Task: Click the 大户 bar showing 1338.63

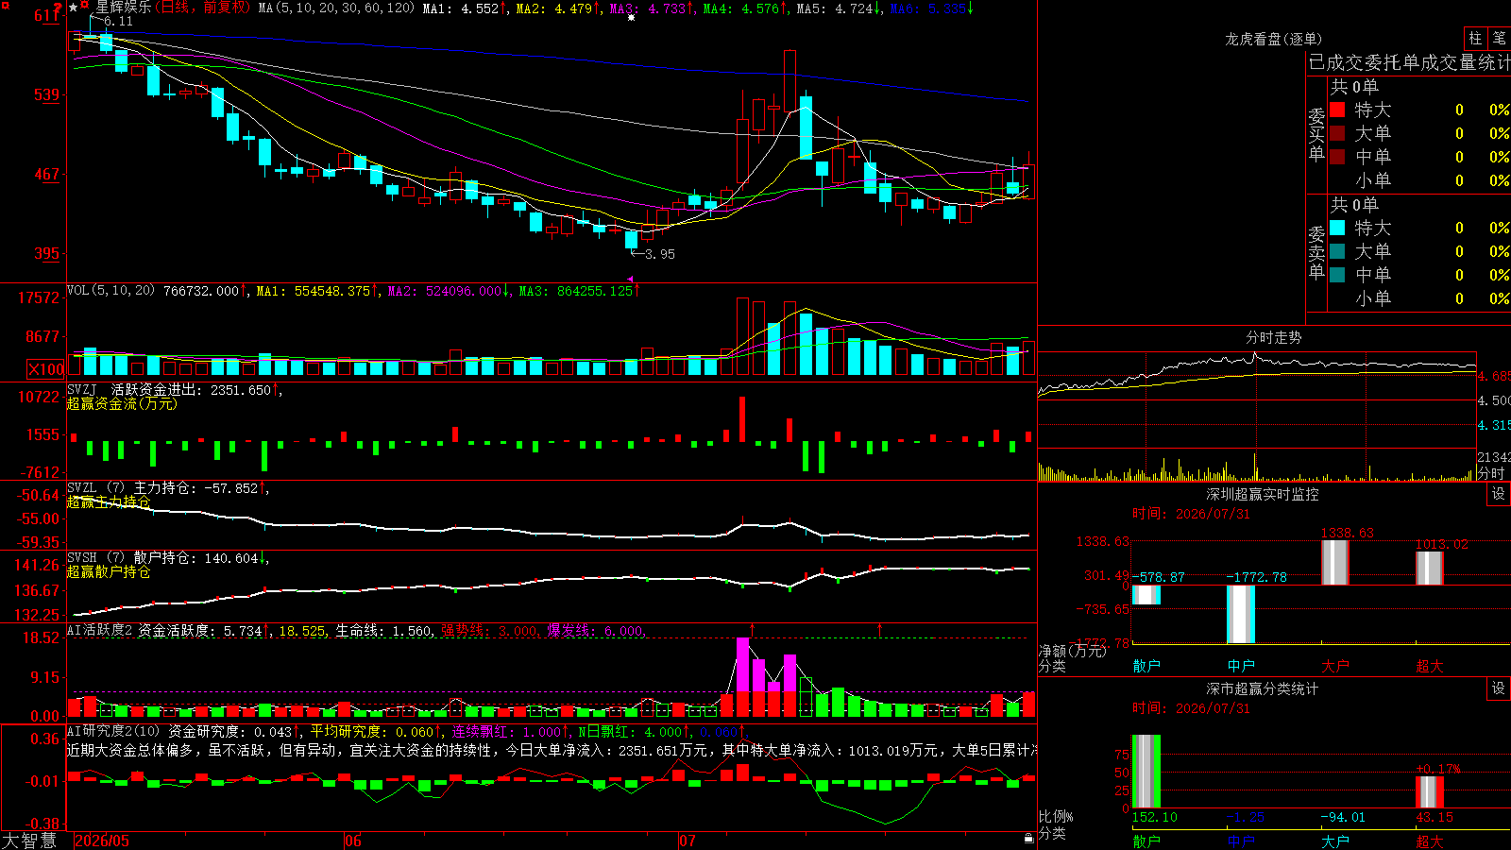Action: (1335, 562)
